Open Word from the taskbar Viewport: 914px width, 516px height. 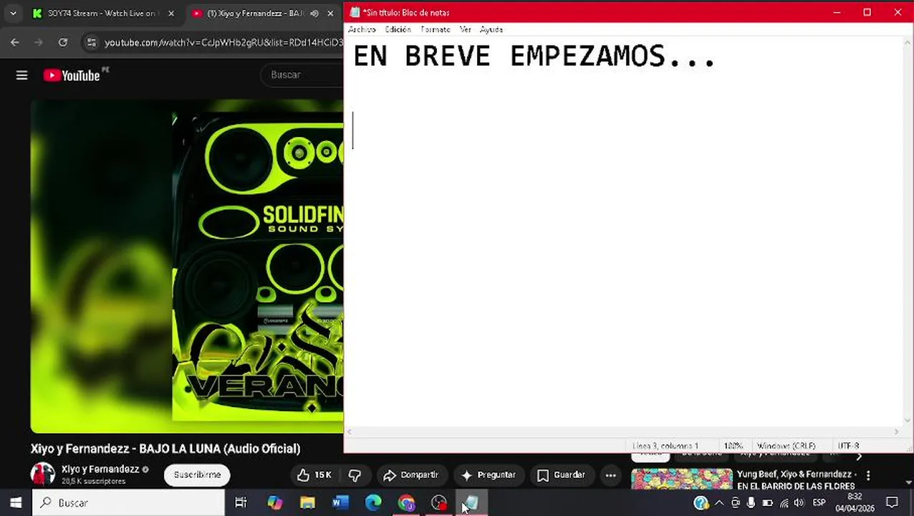340,502
